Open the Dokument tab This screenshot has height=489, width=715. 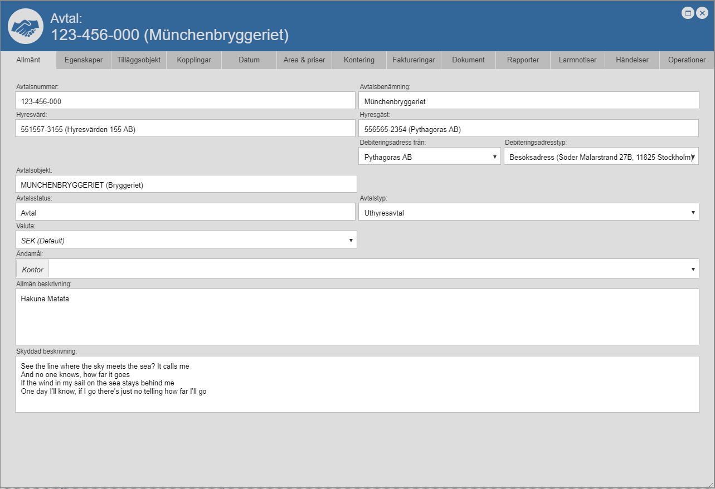tap(468, 60)
